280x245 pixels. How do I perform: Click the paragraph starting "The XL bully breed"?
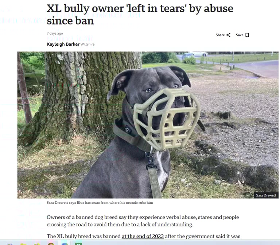143,236
